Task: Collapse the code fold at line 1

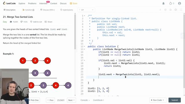Action: point(84,16)
